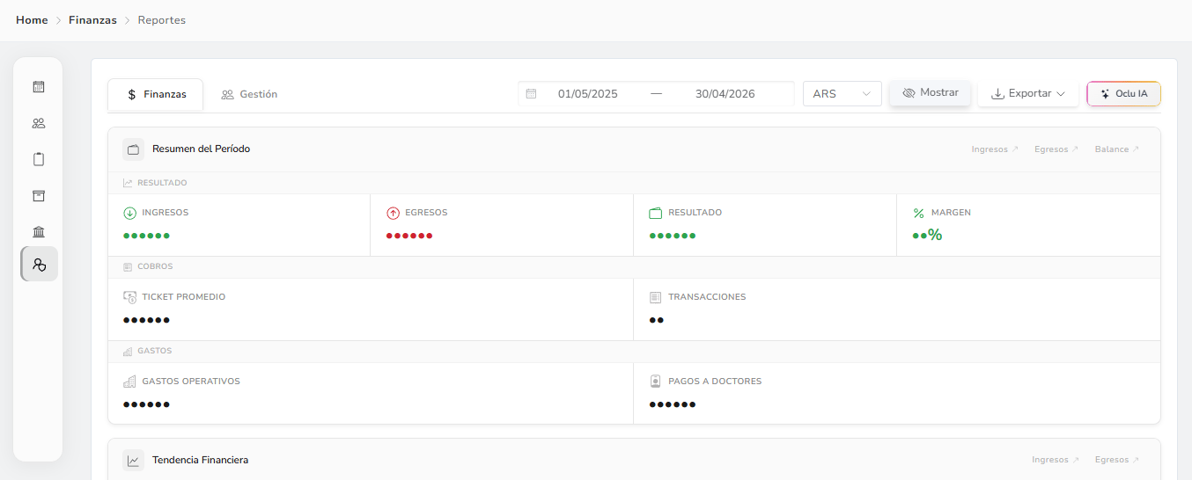
Task: Click the Ticket Promedio icon
Action: click(129, 297)
